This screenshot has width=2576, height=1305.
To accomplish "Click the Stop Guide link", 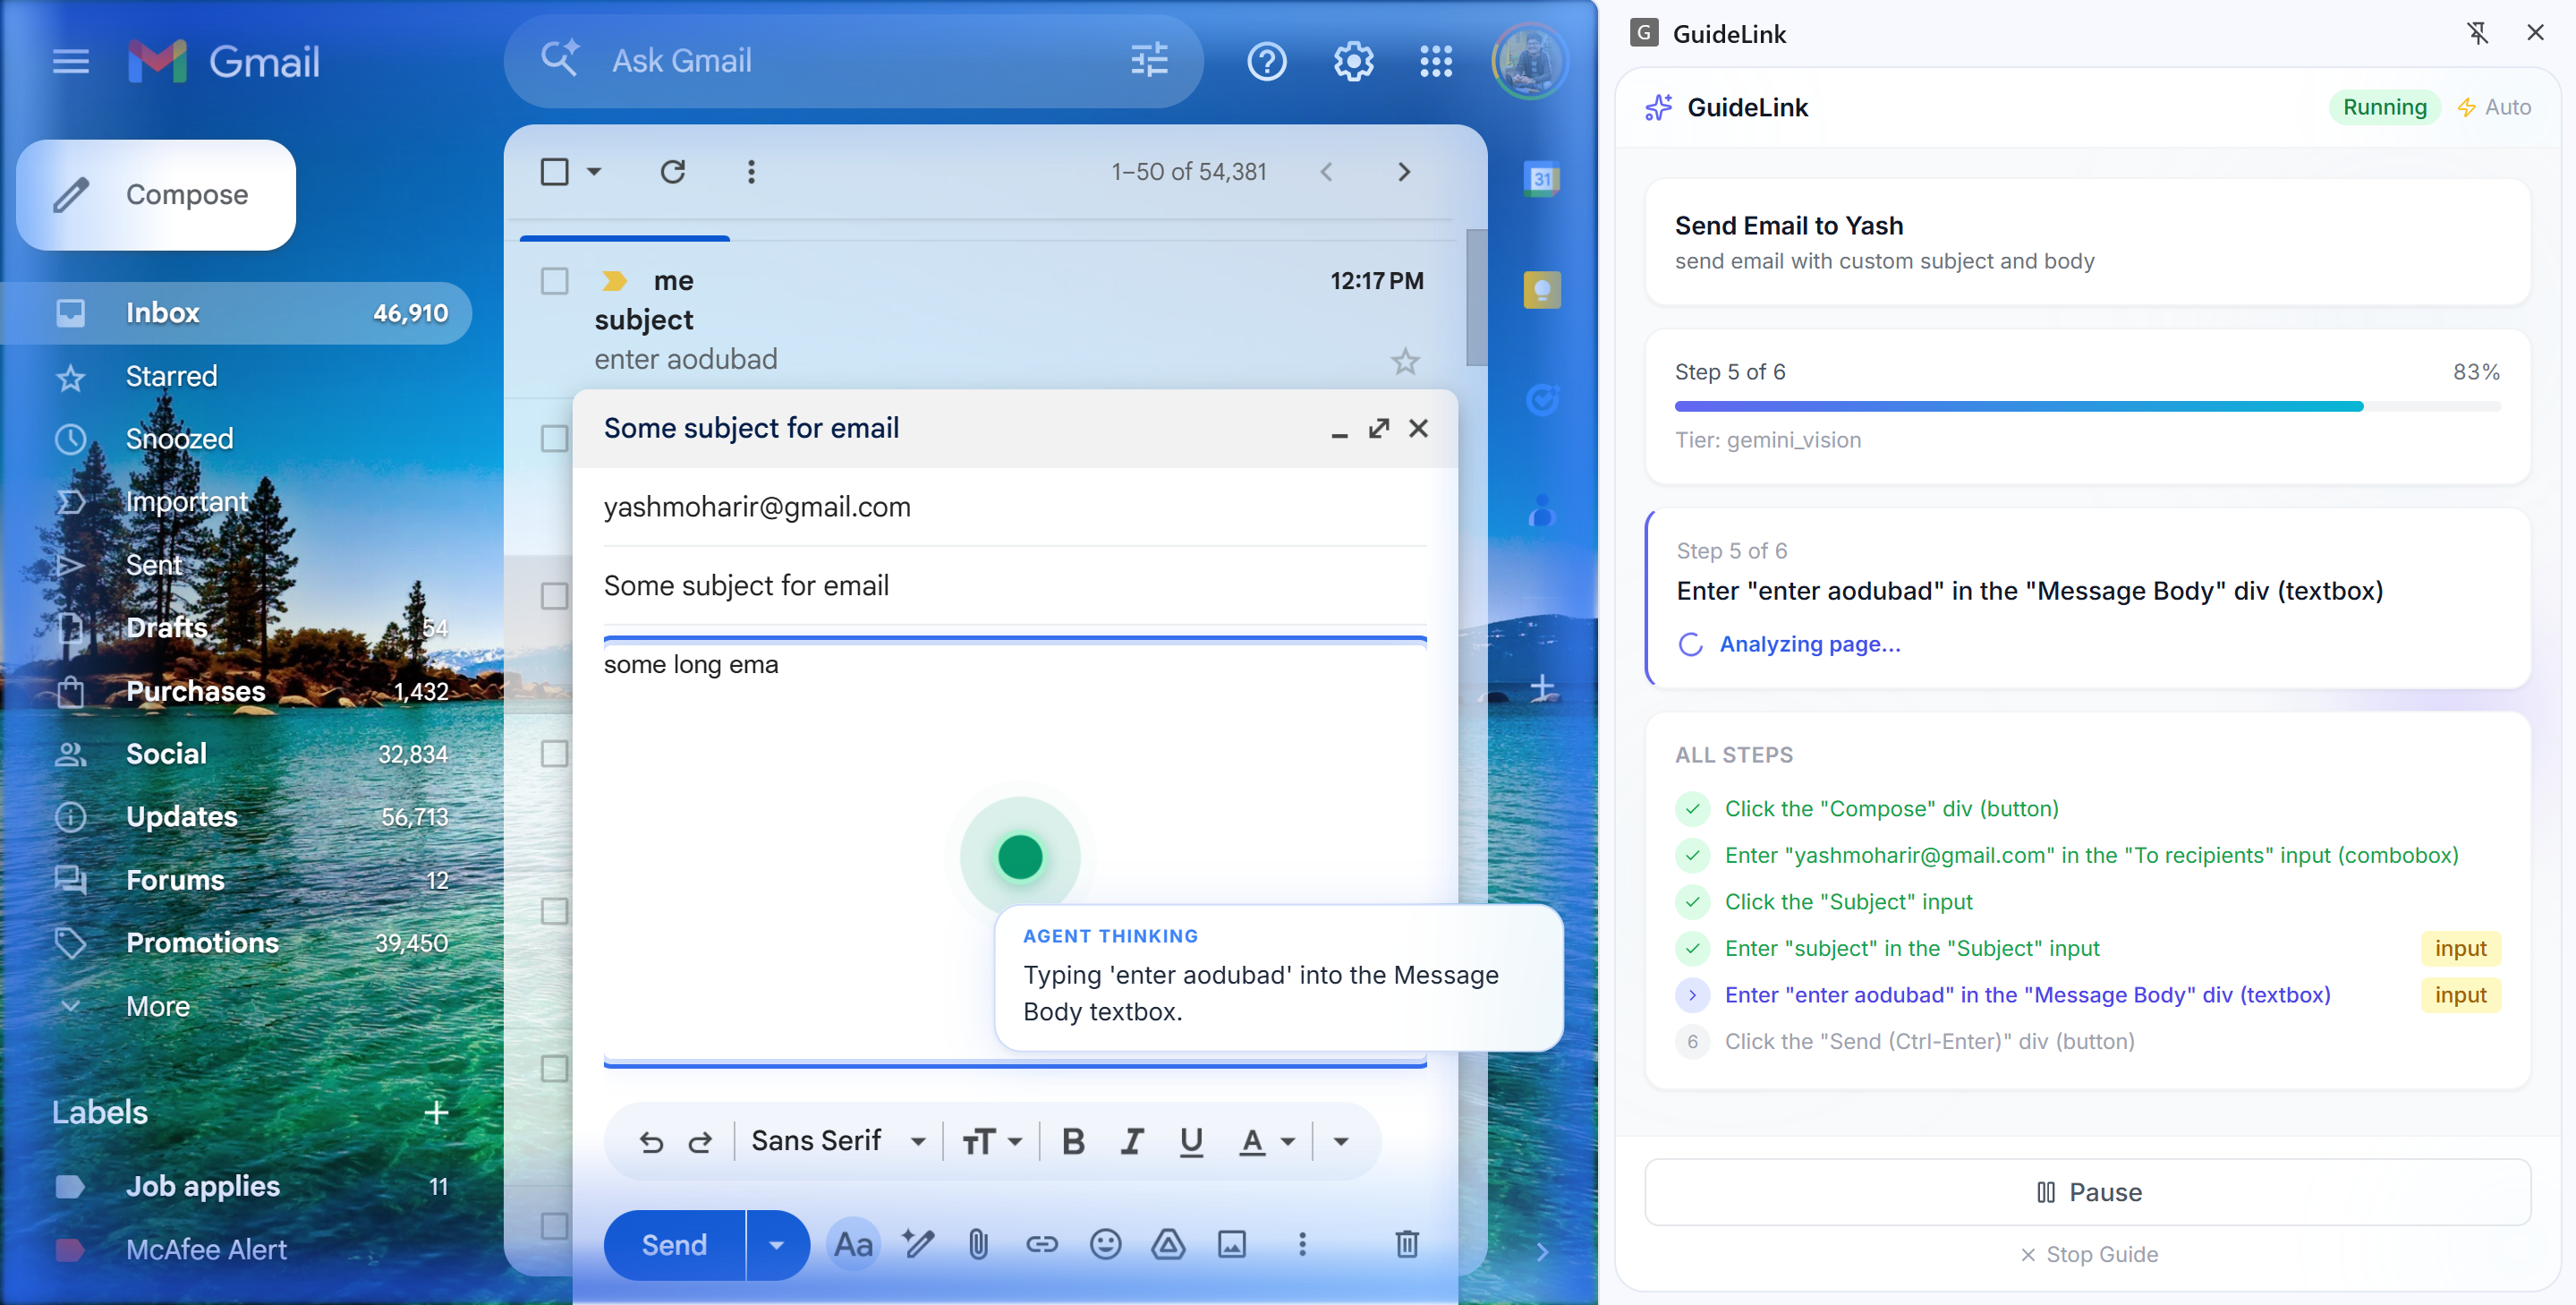I will [2088, 1254].
